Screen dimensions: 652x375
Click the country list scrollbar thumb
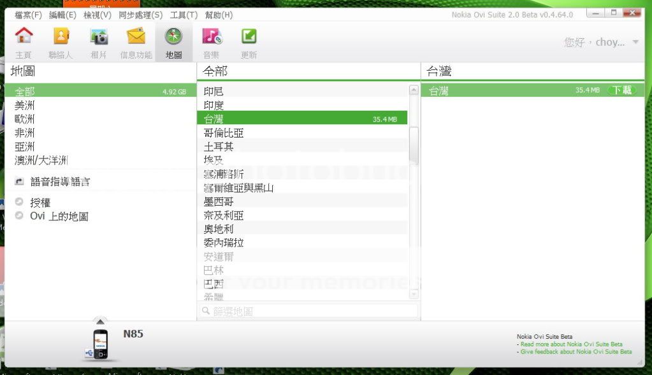(414, 145)
